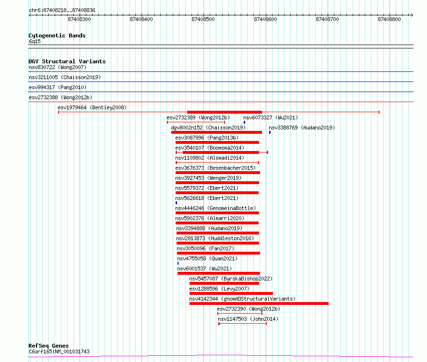427x362 pixels.
Task: Click the nsv5457087 (ByrskaBishop2022) label
Action: 231,279
